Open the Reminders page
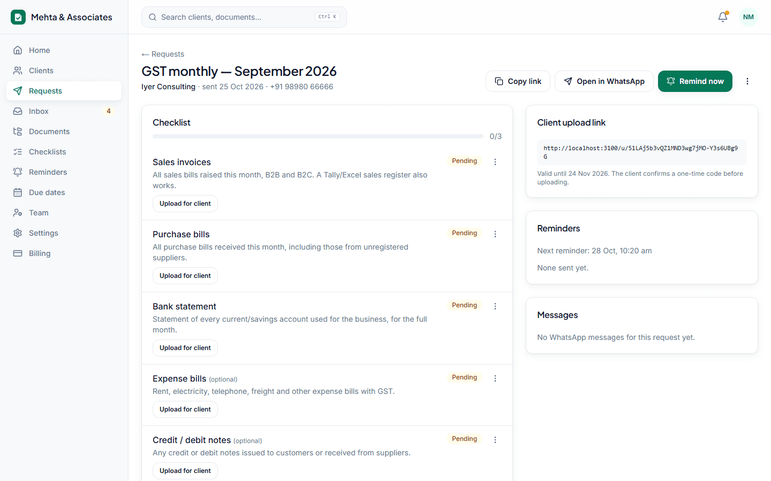Viewport: 771px width, 481px height. 64,172
